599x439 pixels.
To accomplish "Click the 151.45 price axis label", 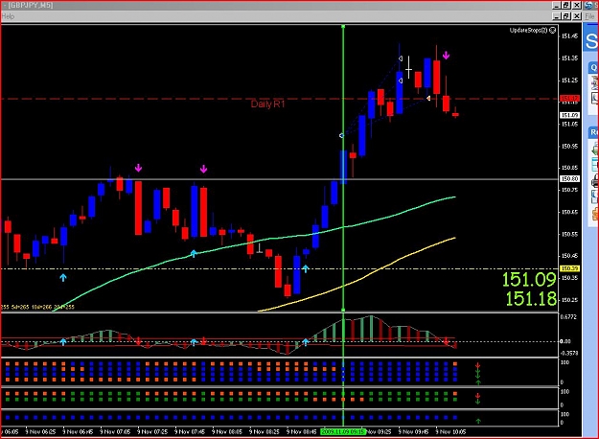I will point(569,36).
